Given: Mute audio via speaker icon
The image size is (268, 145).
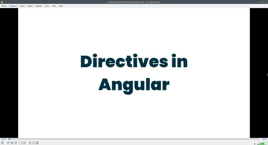Looking at the screenshot, I should 255,144.
